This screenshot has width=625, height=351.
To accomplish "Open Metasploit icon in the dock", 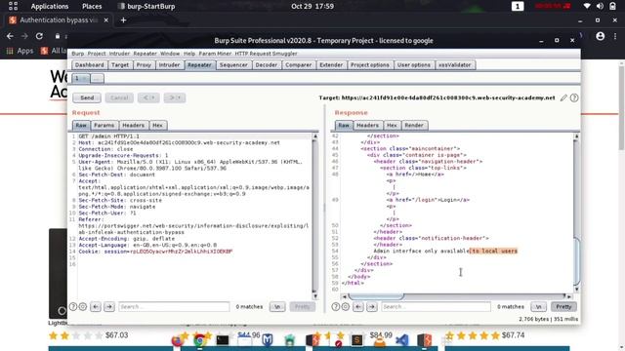I will point(268,340).
